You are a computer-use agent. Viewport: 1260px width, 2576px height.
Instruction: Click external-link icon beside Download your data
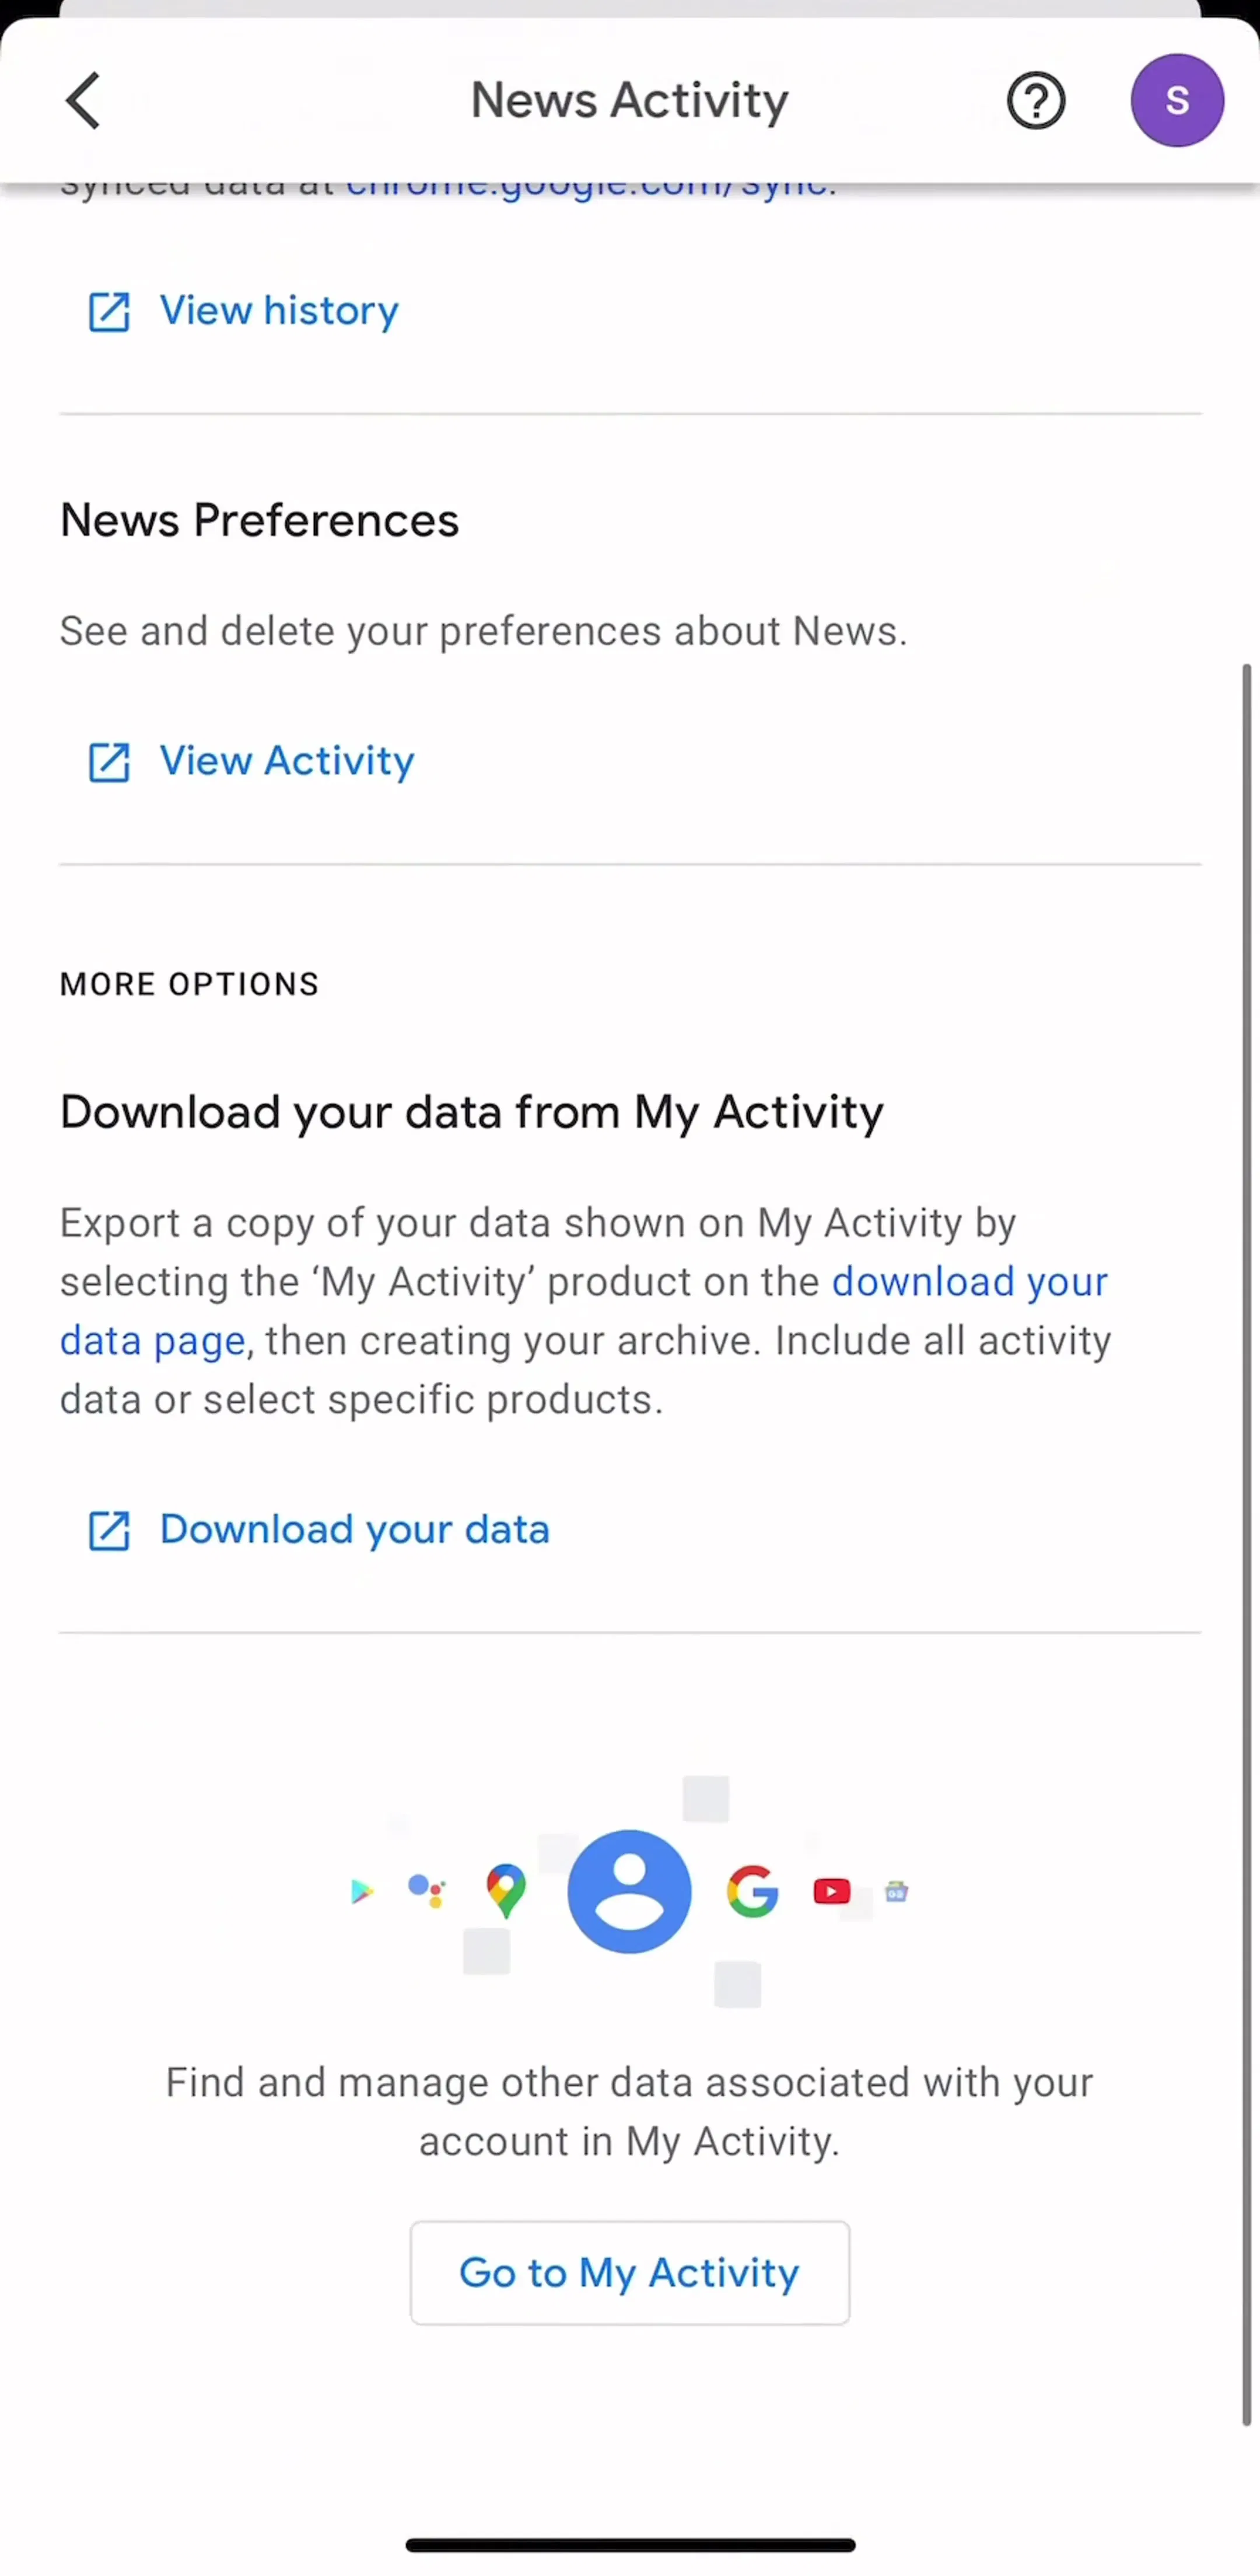(x=109, y=1531)
